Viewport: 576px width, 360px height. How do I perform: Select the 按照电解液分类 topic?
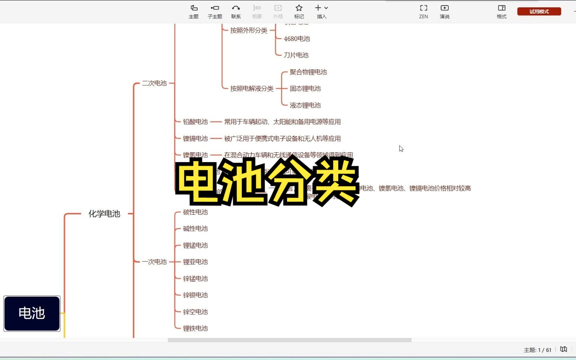point(252,88)
